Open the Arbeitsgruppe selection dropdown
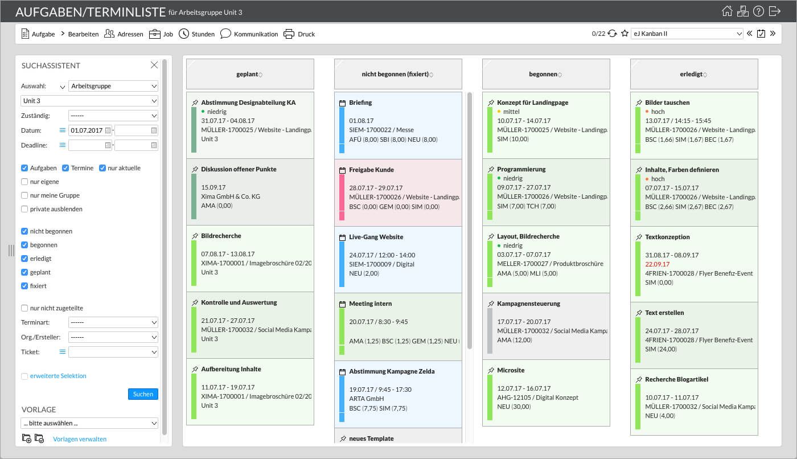 point(113,86)
